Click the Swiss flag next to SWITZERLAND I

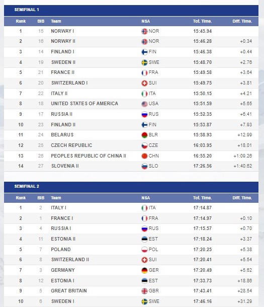pos(144,83)
